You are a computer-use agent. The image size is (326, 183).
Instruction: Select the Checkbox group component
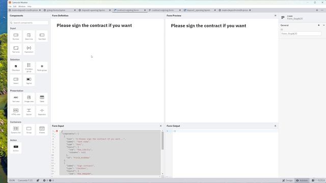29,68
